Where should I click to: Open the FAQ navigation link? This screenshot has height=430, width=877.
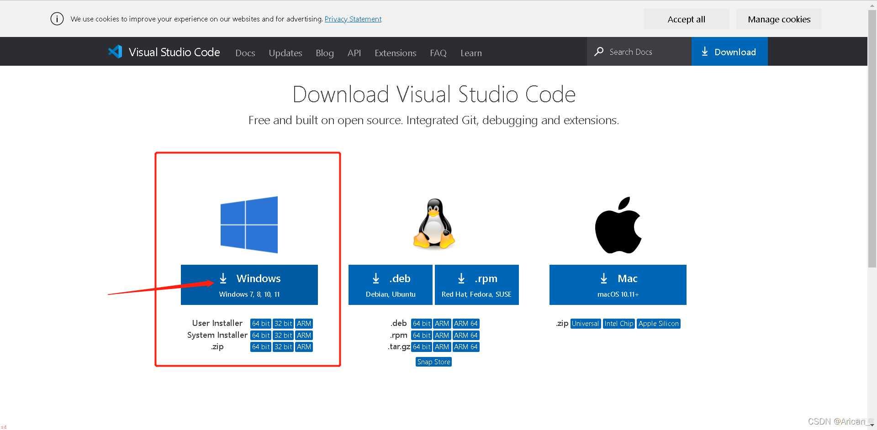point(438,53)
